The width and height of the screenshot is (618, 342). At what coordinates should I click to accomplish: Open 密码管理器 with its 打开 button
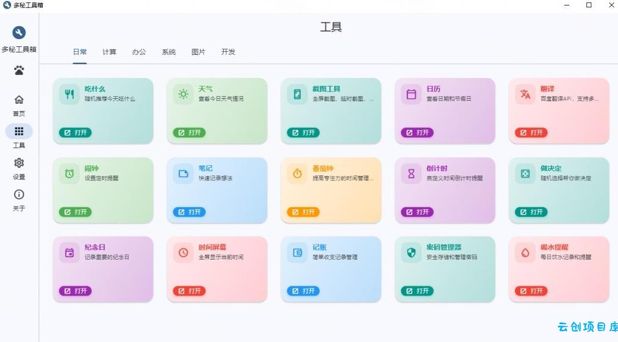[x=417, y=291]
